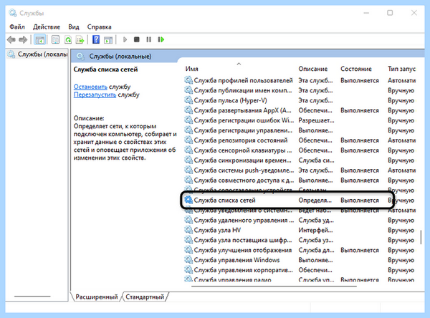Click the Службы window title icon
Screen dimensions: 430x318
[x=13, y=13]
